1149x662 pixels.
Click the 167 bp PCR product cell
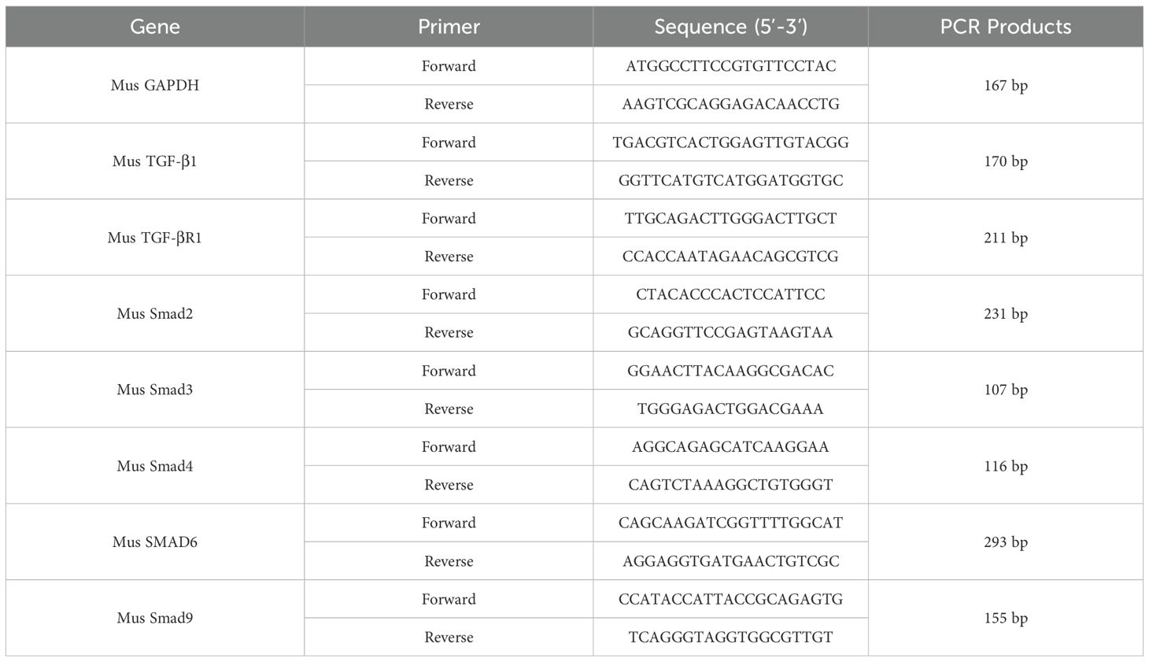tap(1005, 85)
